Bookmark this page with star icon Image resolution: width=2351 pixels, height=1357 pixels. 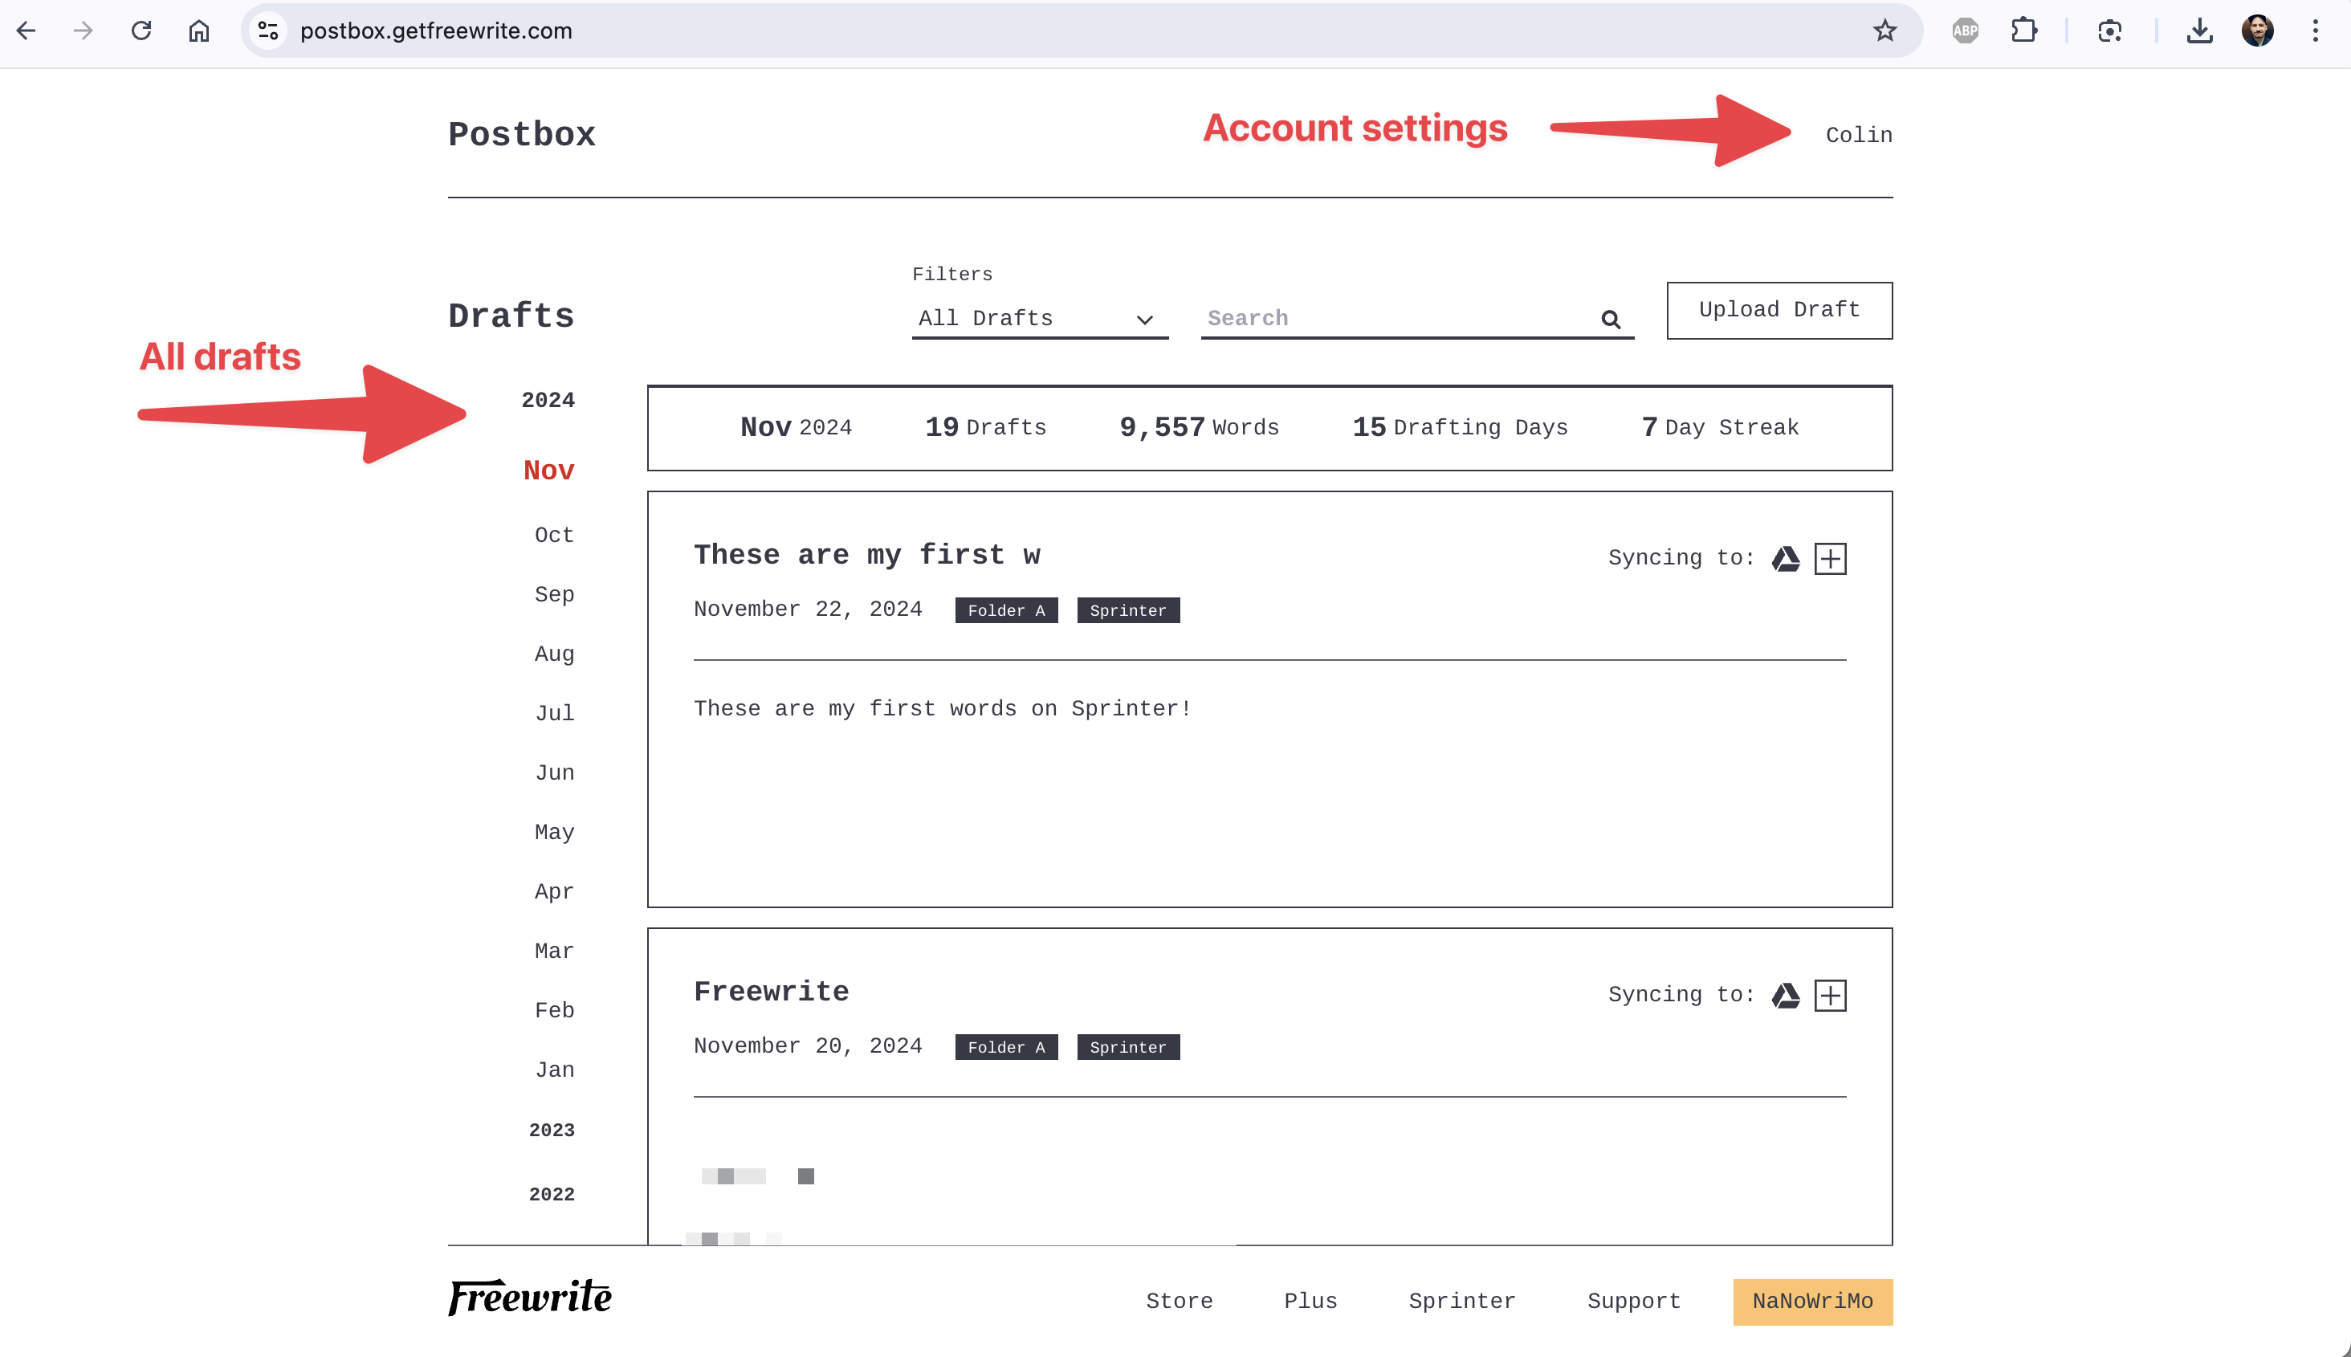[1884, 31]
